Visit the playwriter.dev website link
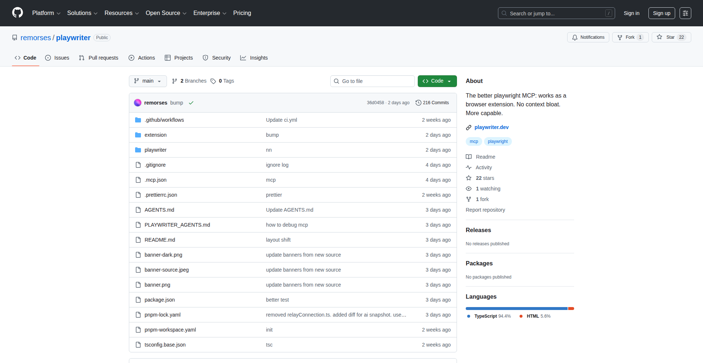 (x=492, y=127)
